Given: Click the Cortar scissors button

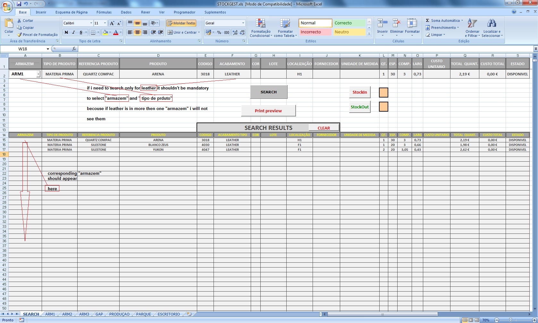Looking at the screenshot, I should [25, 21].
